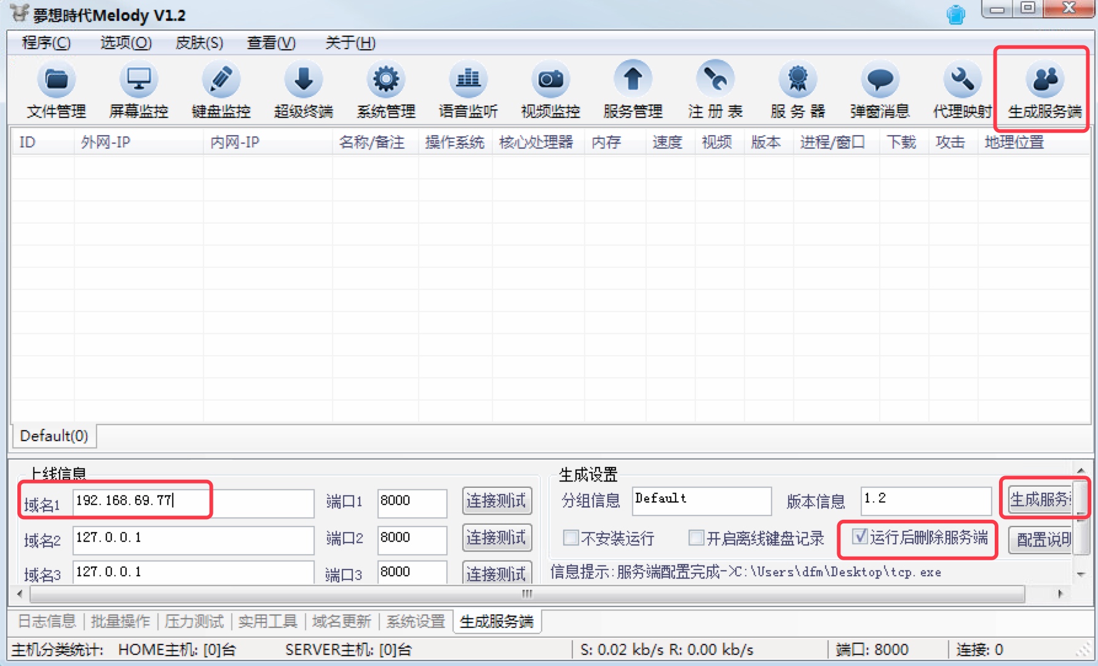Image resolution: width=1098 pixels, height=666 pixels.
Task: Focus the 分组信息 Default field
Action: point(701,501)
